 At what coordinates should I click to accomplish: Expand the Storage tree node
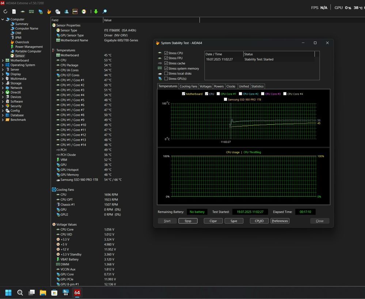pyautogui.click(x=3, y=83)
